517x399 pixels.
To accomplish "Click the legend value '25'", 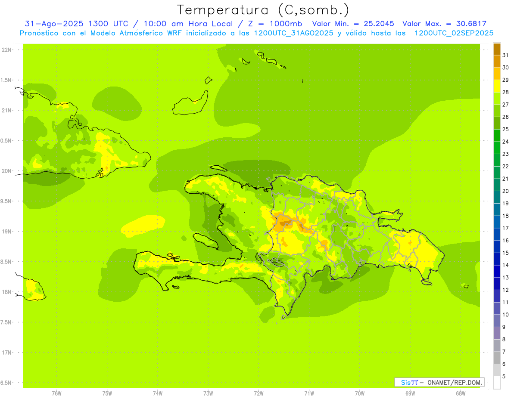I will (x=505, y=129).
